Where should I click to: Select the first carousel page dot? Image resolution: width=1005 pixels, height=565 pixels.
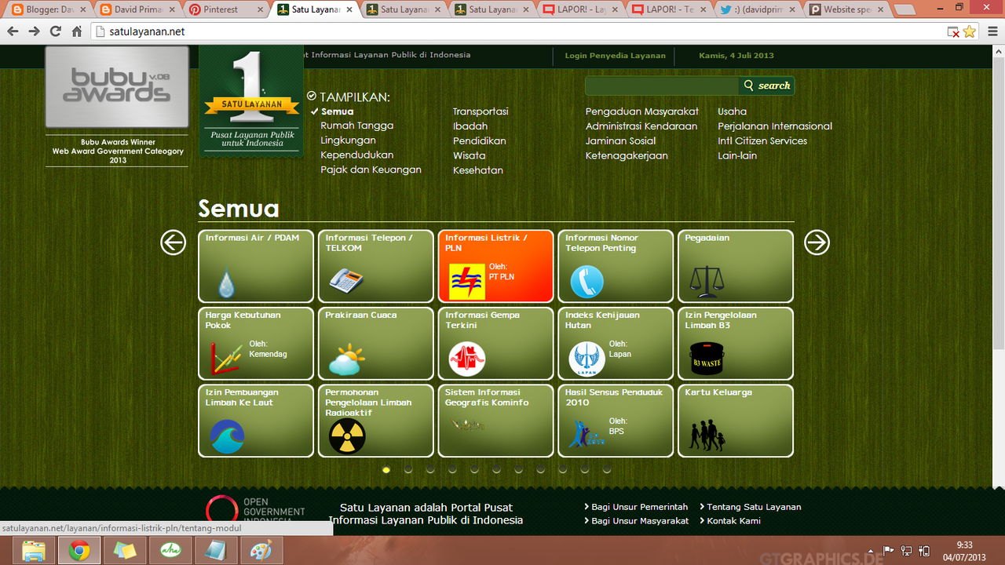tap(386, 469)
